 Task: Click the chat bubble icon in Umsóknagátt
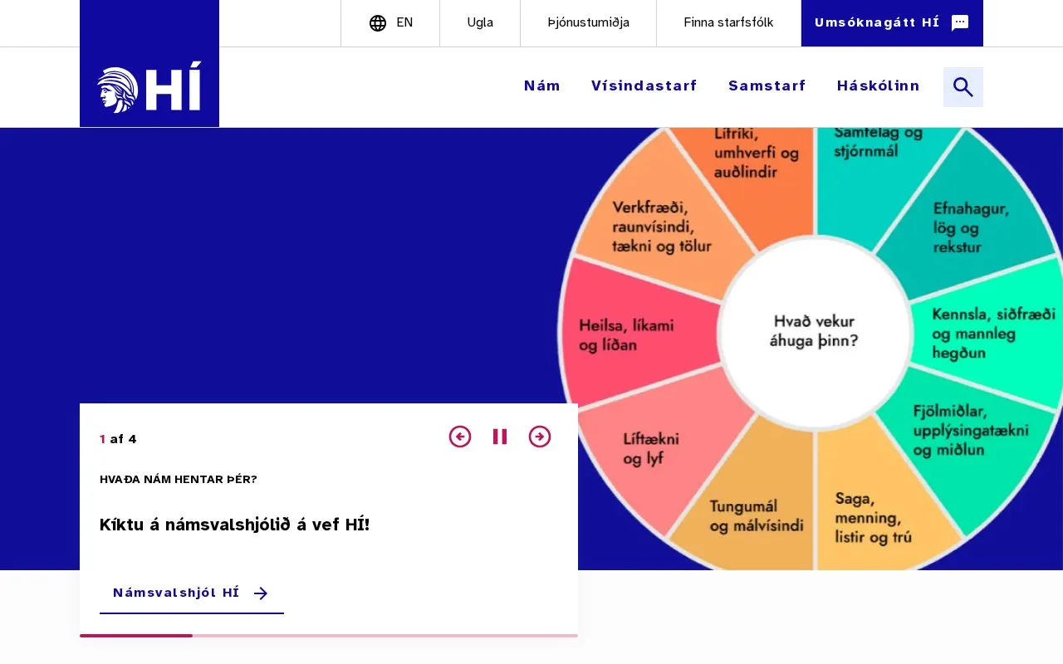coord(960,23)
